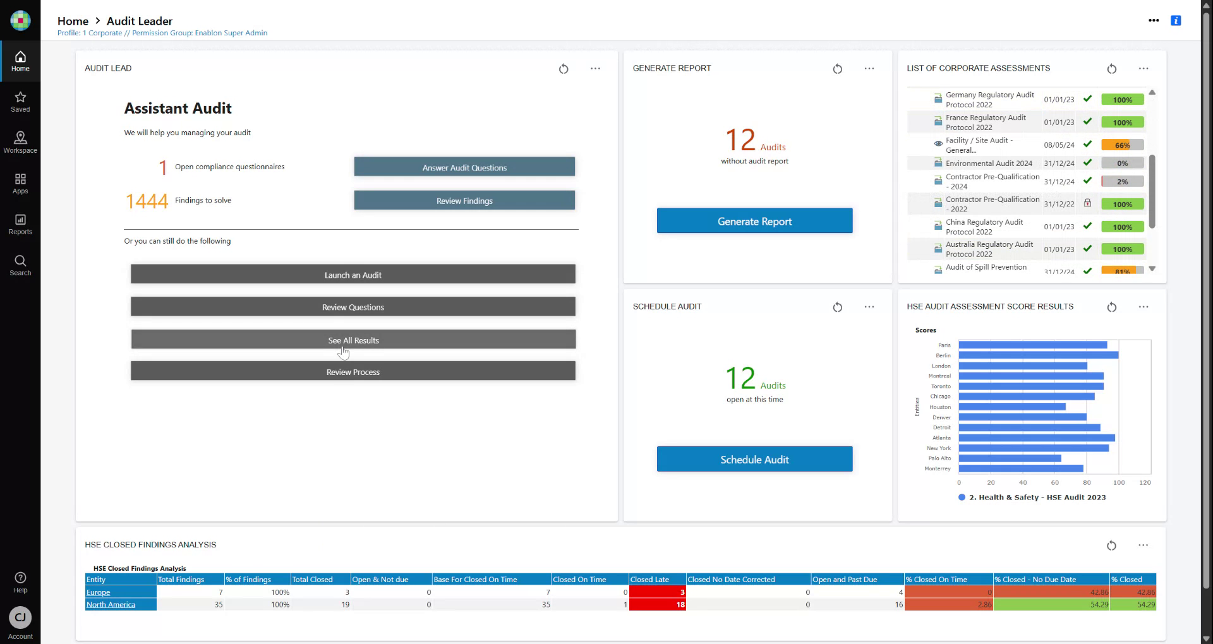
Task: Open the ellipsis menu on Generate Report widget
Action: pos(869,68)
